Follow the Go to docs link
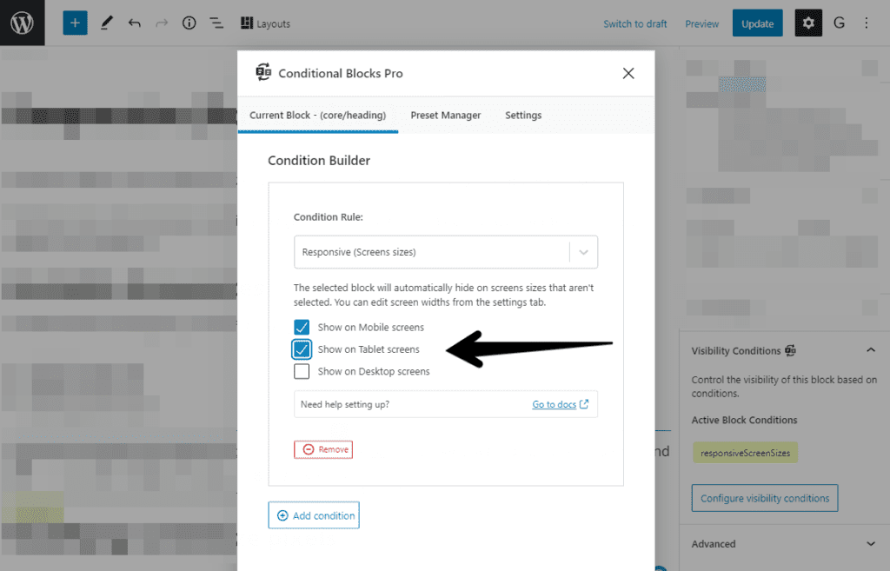Image resolution: width=890 pixels, height=571 pixels. (x=554, y=404)
